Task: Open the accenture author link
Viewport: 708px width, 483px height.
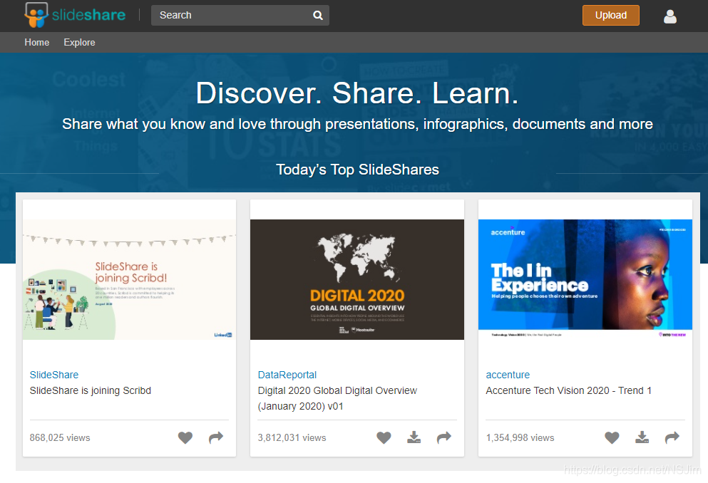Action: (508, 375)
